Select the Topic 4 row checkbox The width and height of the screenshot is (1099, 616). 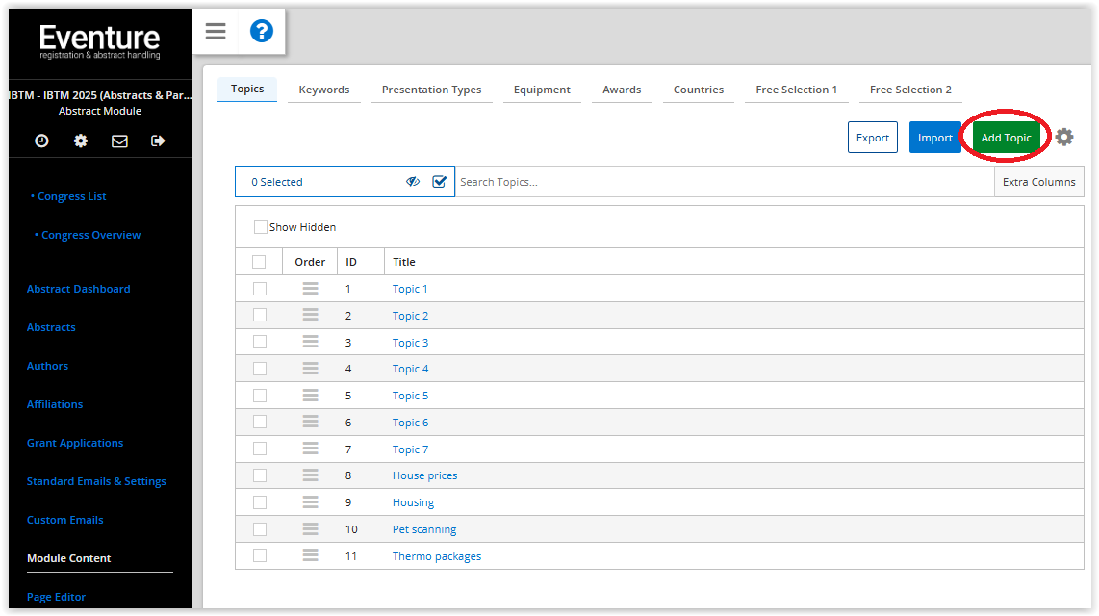pyautogui.click(x=260, y=369)
